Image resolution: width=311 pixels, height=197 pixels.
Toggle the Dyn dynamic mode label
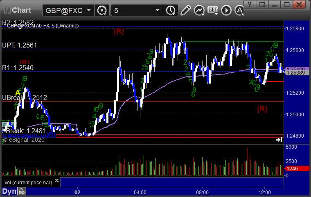pyautogui.click(x=9, y=191)
